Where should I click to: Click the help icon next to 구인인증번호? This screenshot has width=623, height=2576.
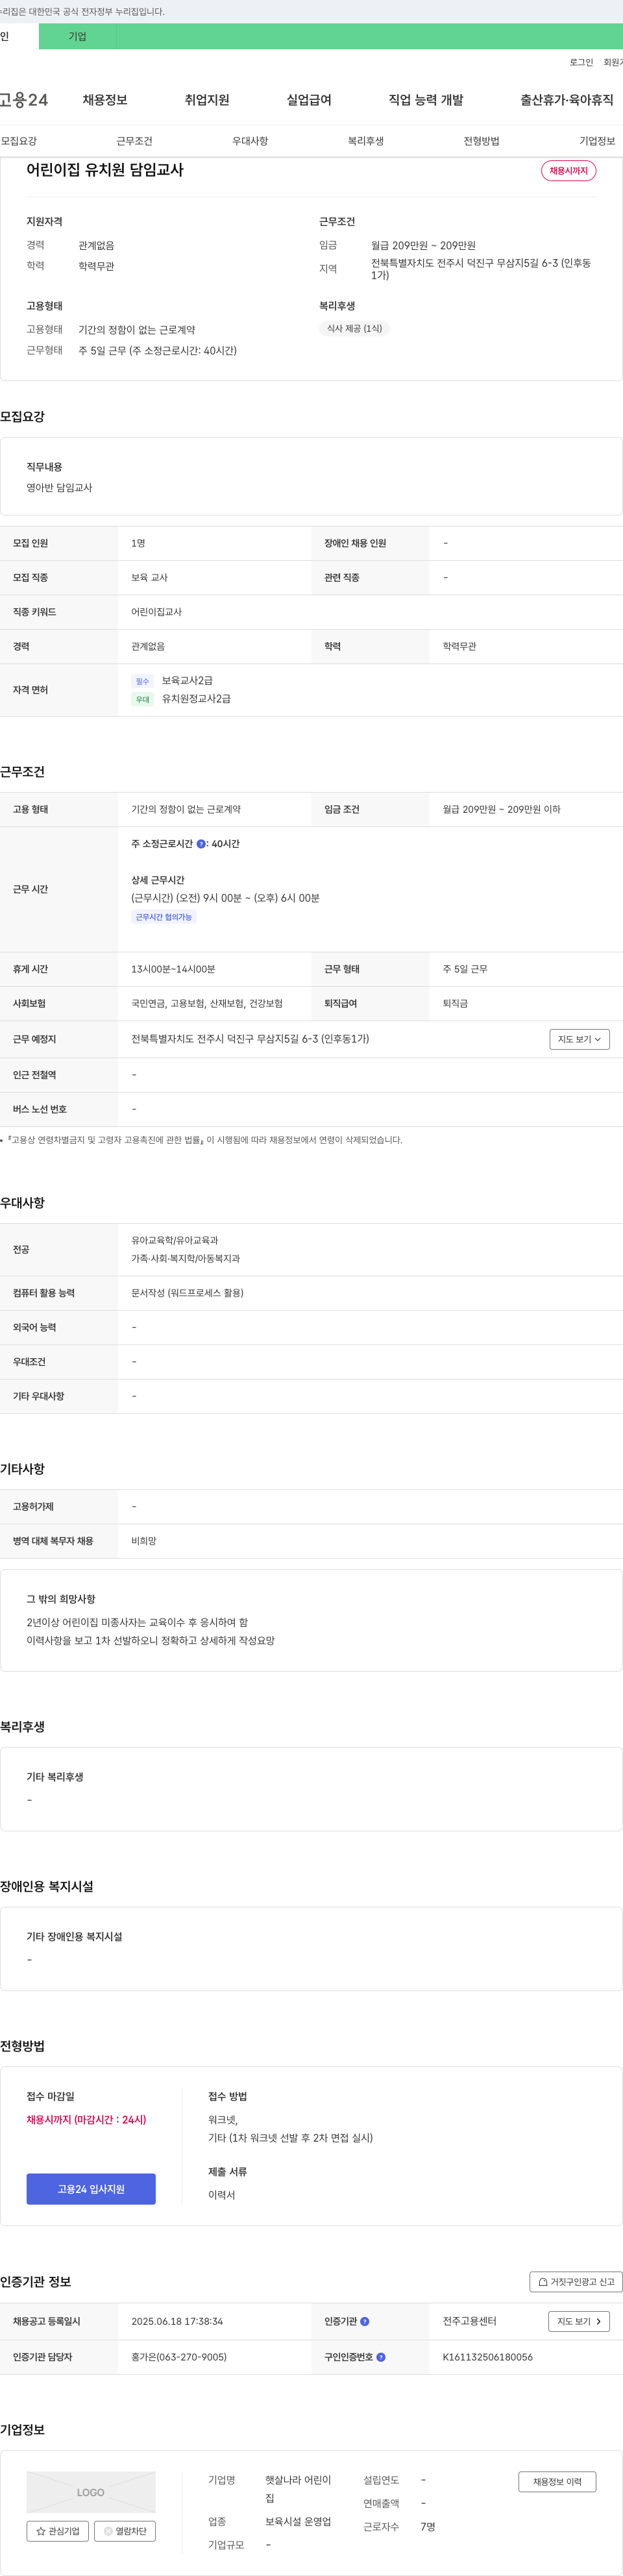381,2357
